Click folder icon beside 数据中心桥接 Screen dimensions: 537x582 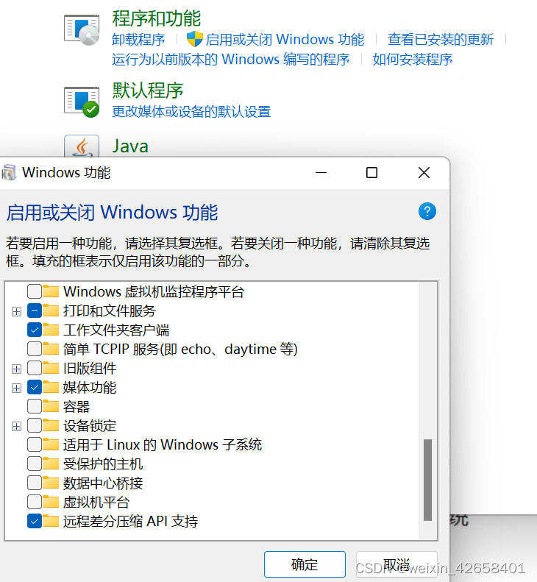pyautogui.click(x=51, y=483)
